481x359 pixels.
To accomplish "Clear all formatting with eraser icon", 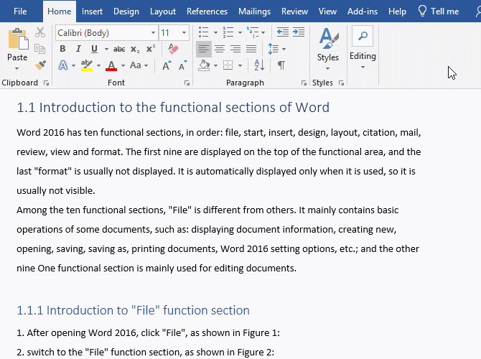I will coord(172,49).
